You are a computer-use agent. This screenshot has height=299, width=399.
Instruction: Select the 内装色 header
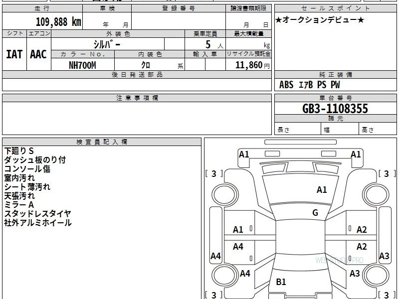[150, 54]
